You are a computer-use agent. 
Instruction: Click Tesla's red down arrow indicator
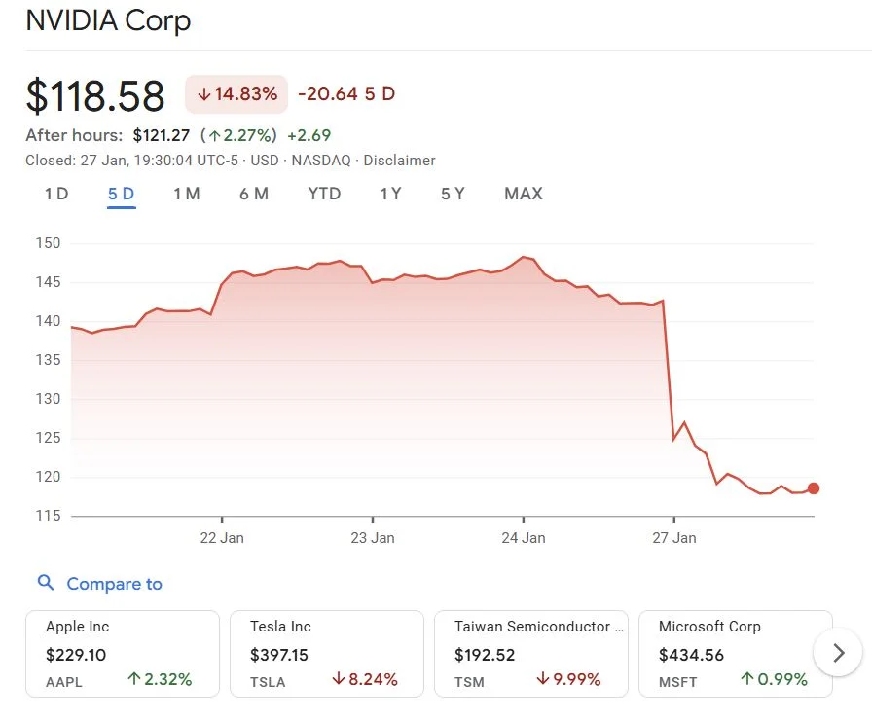pyautogui.click(x=338, y=679)
